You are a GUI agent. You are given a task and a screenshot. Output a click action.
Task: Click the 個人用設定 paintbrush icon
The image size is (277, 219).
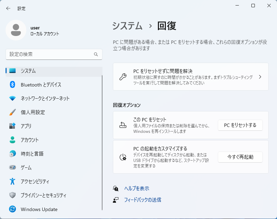[12, 112]
